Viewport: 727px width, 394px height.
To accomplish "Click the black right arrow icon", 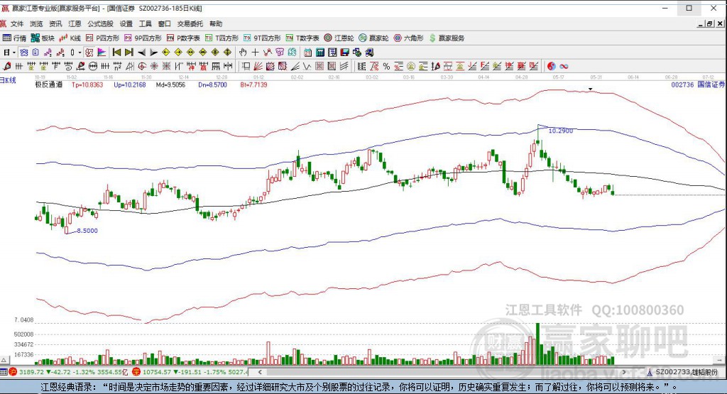I will click(153, 53).
